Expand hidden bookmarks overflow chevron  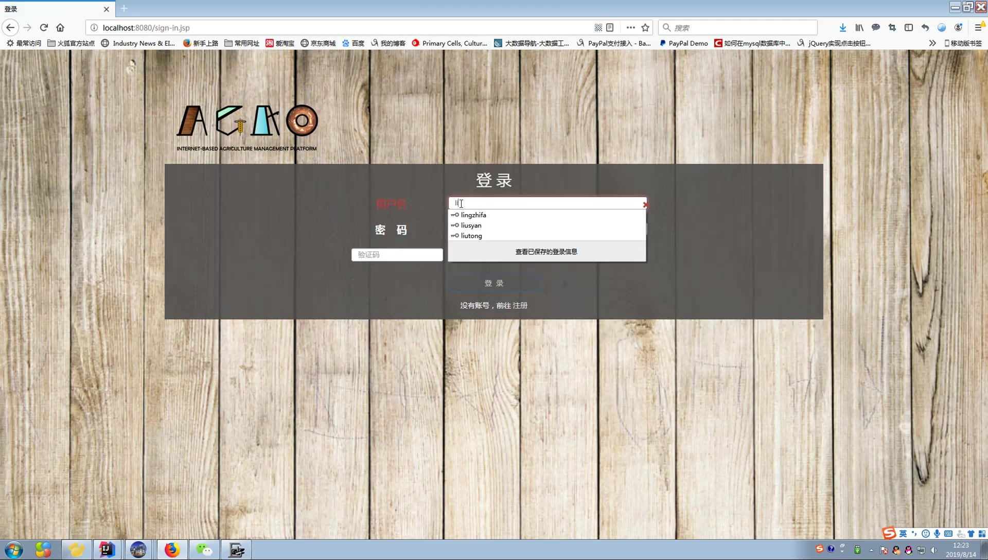click(932, 43)
